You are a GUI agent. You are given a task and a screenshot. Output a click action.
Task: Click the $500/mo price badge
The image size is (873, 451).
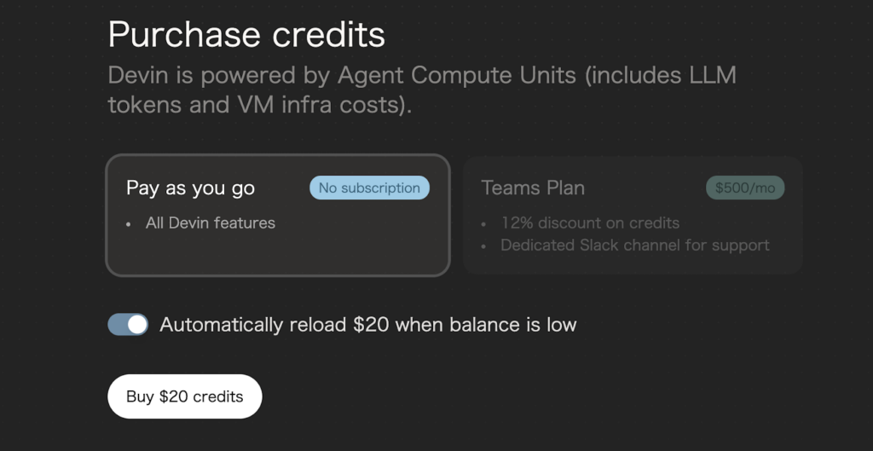[745, 188]
